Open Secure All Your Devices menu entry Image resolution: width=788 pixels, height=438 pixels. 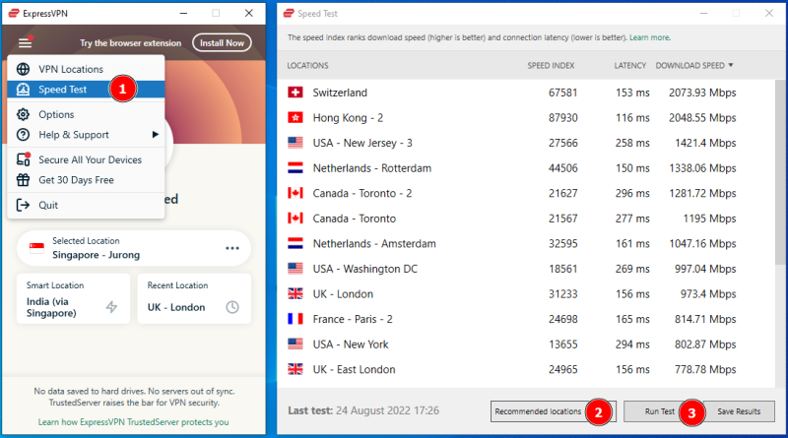pyautogui.click(x=90, y=159)
